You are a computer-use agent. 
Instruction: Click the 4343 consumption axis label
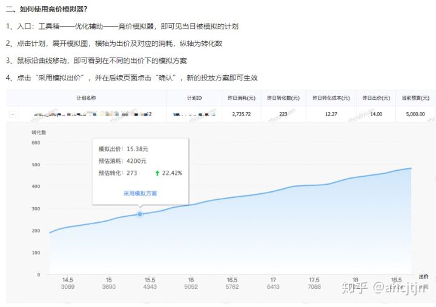pos(150,286)
